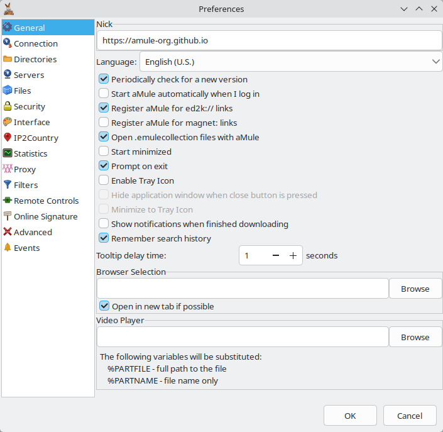Viewport: 443px width, 432px height.
Task: Click the General gear icon
Action: tap(8, 27)
